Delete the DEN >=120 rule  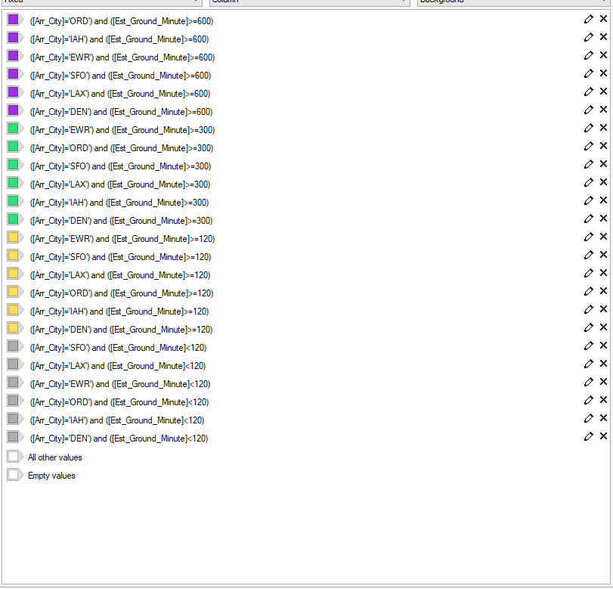pos(603,327)
